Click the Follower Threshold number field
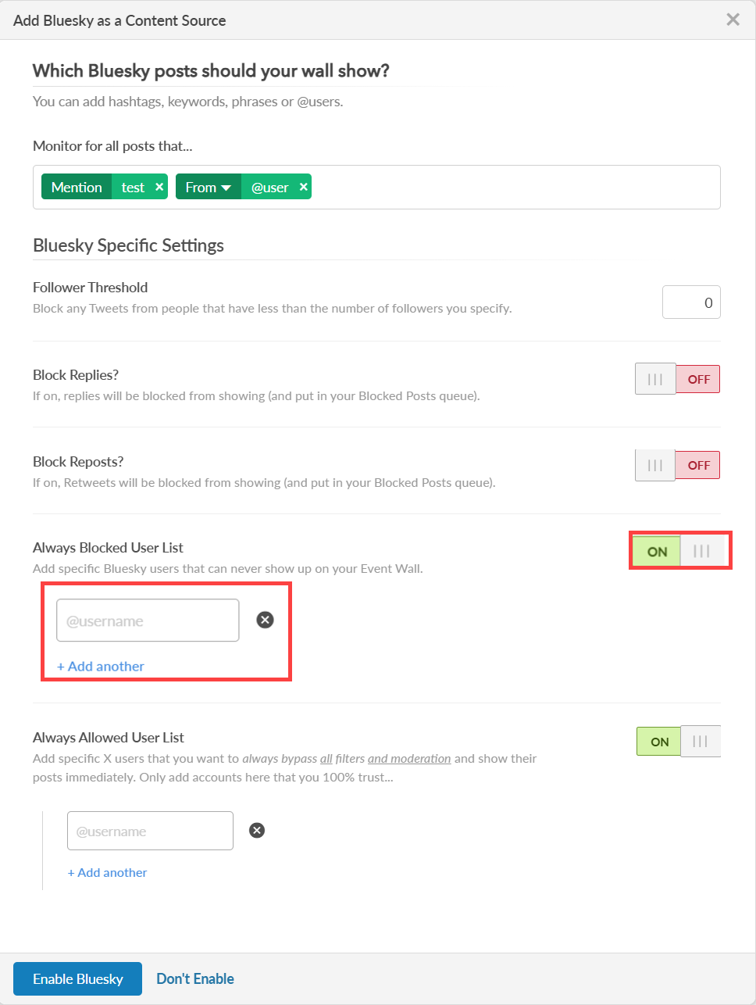The width and height of the screenshot is (756, 1005). coord(691,302)
